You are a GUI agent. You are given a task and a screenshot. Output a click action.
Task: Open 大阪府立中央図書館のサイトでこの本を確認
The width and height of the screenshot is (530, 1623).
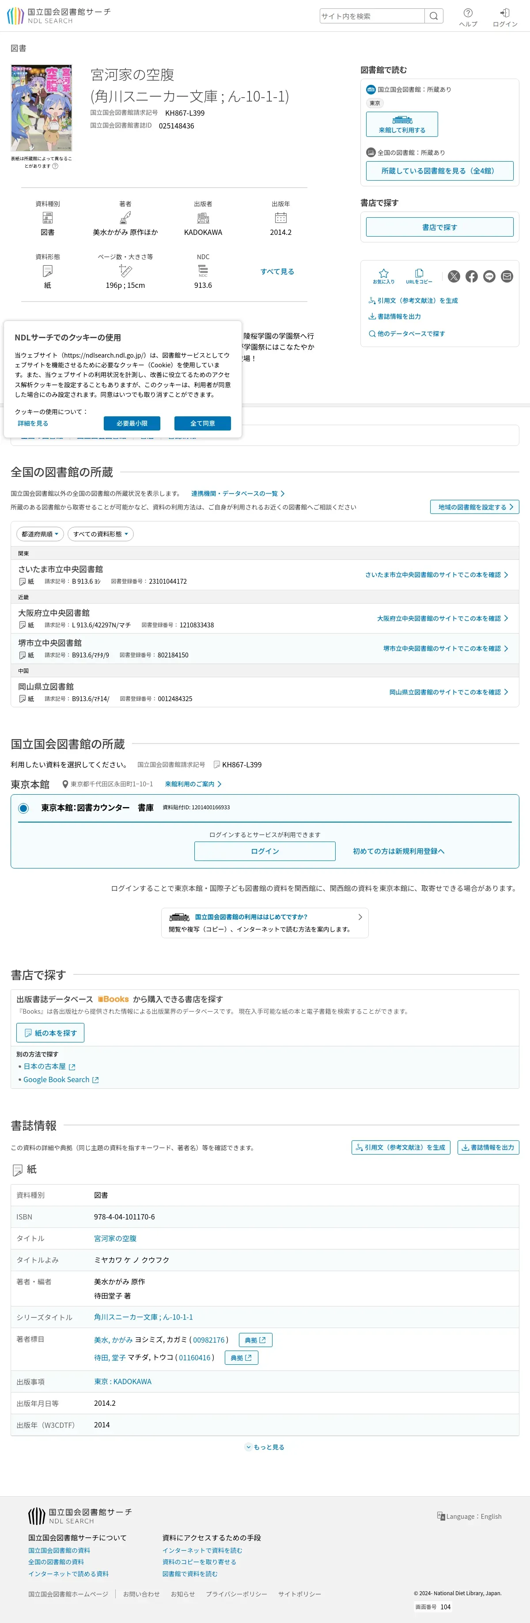point(443,618)
